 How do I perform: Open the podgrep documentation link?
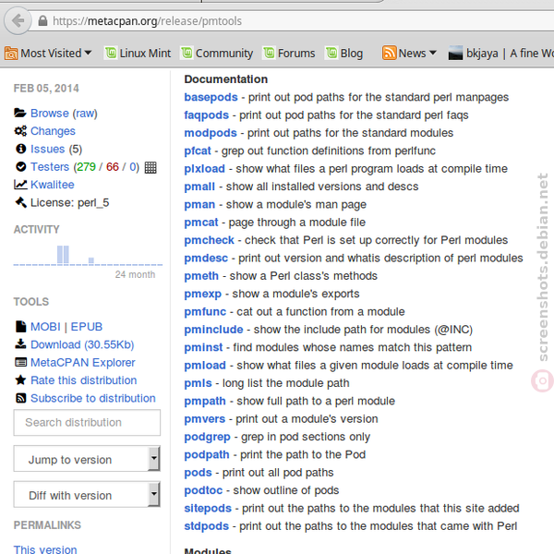(208, 437)
